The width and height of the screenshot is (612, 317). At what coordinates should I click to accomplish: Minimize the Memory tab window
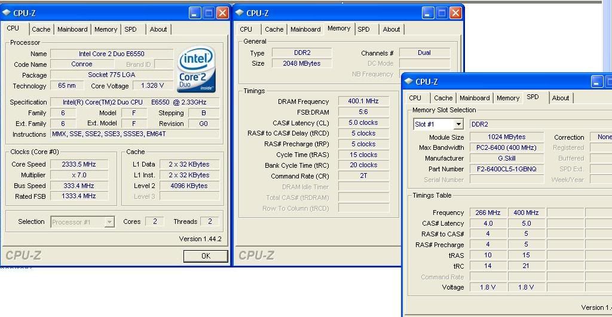(x=428, y=13)
